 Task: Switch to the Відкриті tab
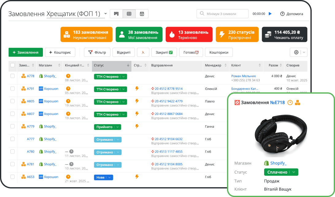(x=123, y=52)
